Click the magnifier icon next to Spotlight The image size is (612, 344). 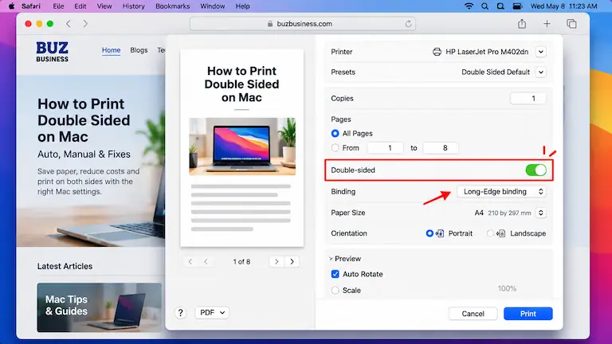(500, 6)
